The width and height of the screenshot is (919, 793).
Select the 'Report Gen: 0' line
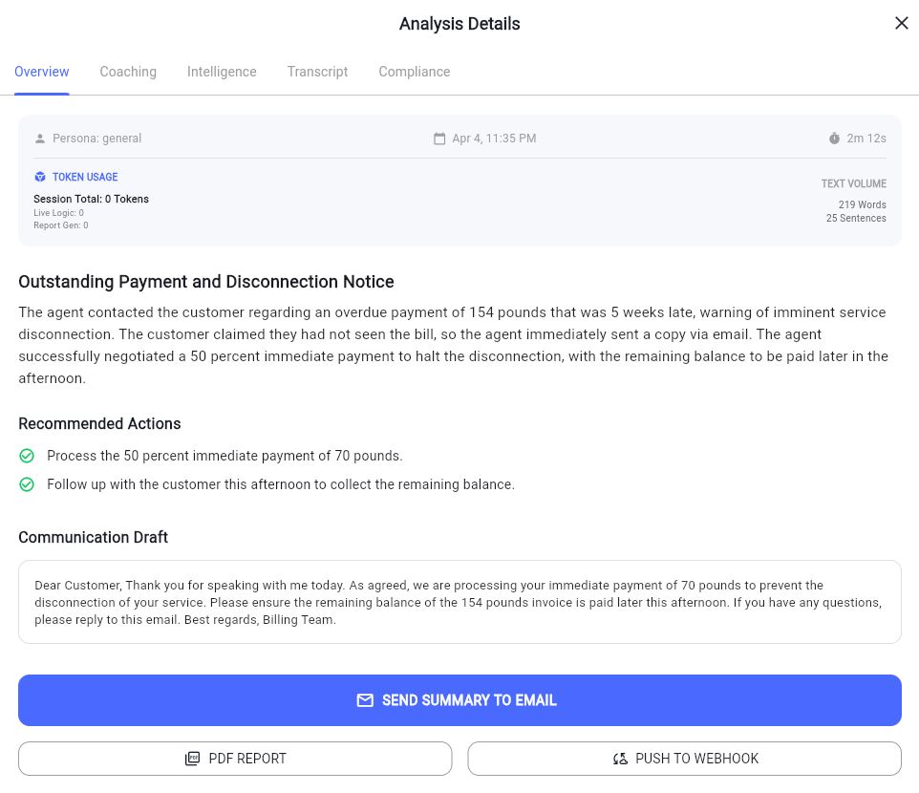click(x=61, y=225)
